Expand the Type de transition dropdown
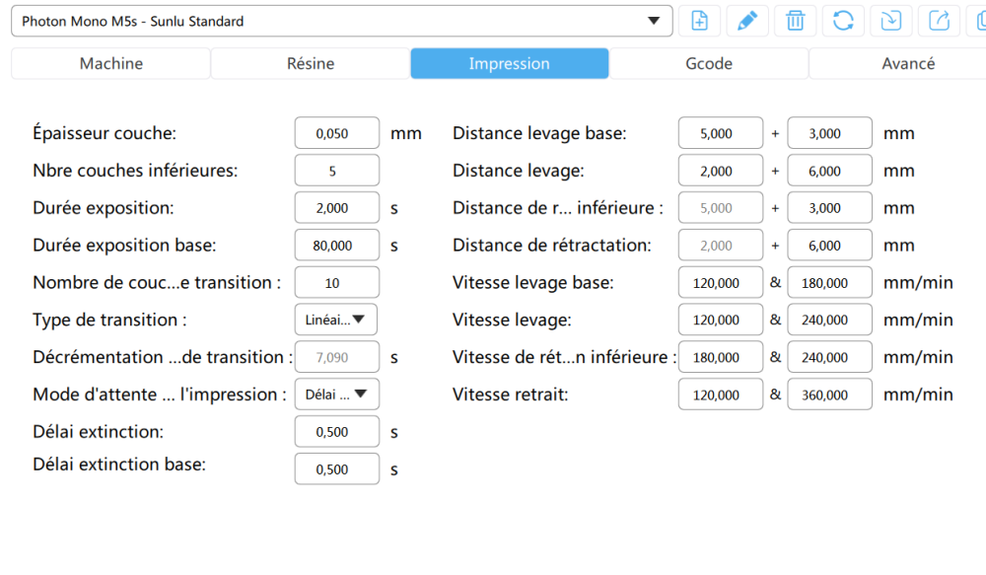This screenshot has width=986, height=575. click(336, 320)
